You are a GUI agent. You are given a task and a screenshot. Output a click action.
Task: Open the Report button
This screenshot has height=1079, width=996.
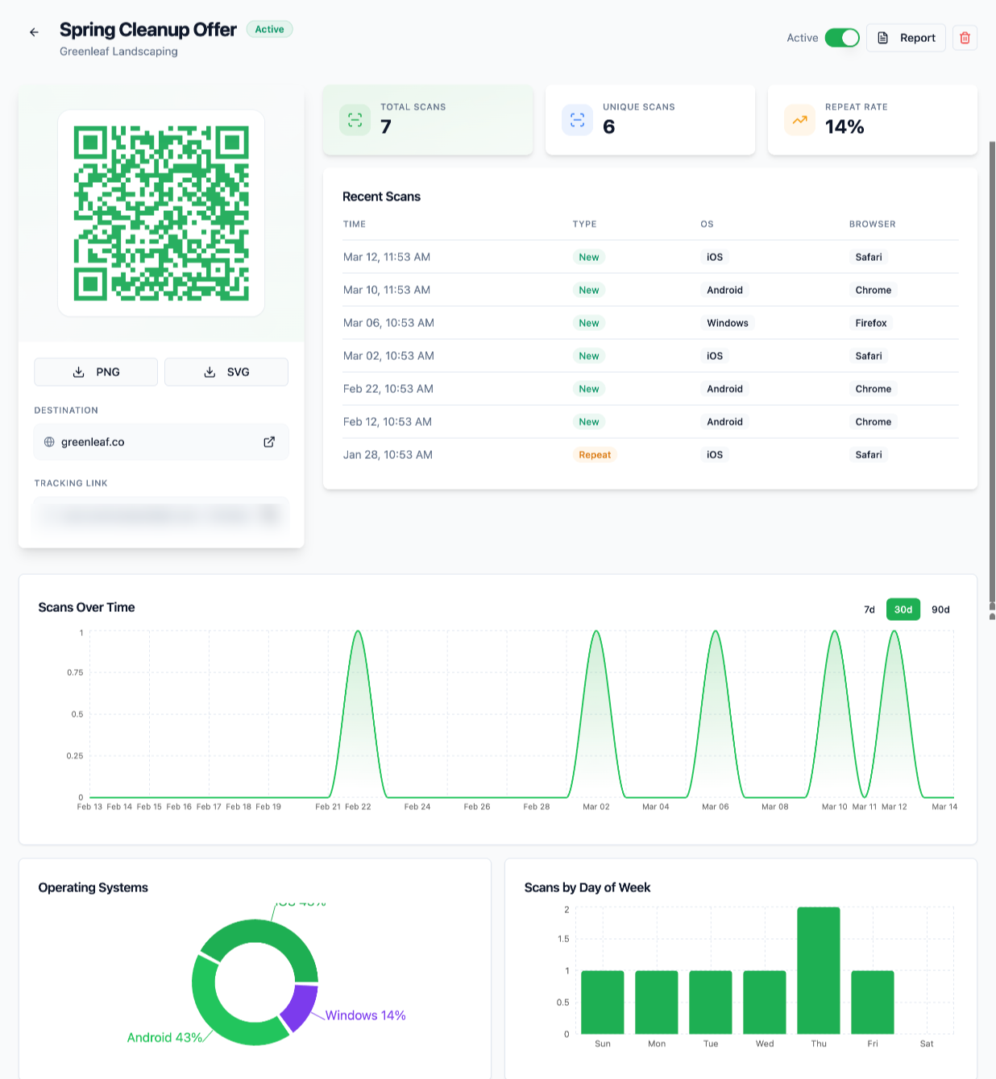point(906,38)
